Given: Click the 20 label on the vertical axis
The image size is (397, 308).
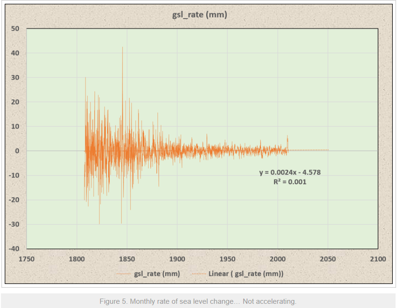Looking at the screenshot, I should (x=15, y=102).
